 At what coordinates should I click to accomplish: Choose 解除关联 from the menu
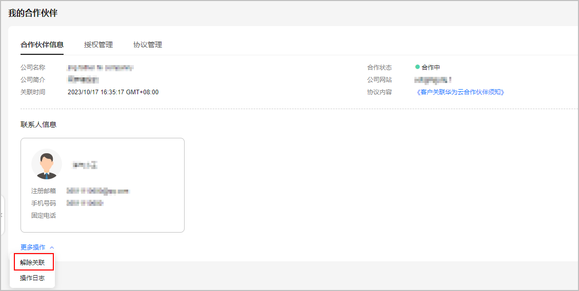[33, 263]
